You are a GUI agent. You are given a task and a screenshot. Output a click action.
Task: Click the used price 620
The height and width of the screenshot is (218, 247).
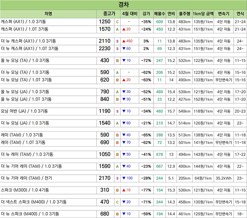104,80
